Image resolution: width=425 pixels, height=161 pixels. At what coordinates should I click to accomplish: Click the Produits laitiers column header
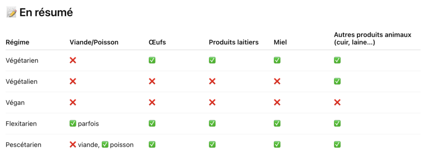pyautogui.click(x=234, y=43)
